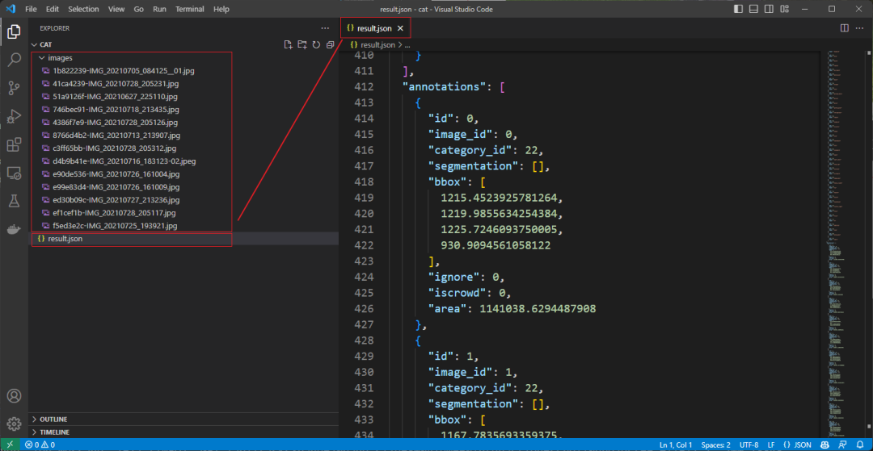Open the Go menu
Viewport: 873px width, 451px height.
click(139, 10)
